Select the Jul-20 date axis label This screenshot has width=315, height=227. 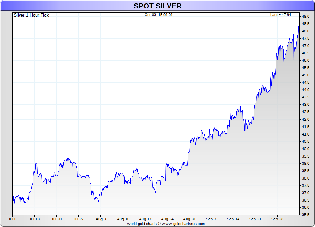(56, 219)
